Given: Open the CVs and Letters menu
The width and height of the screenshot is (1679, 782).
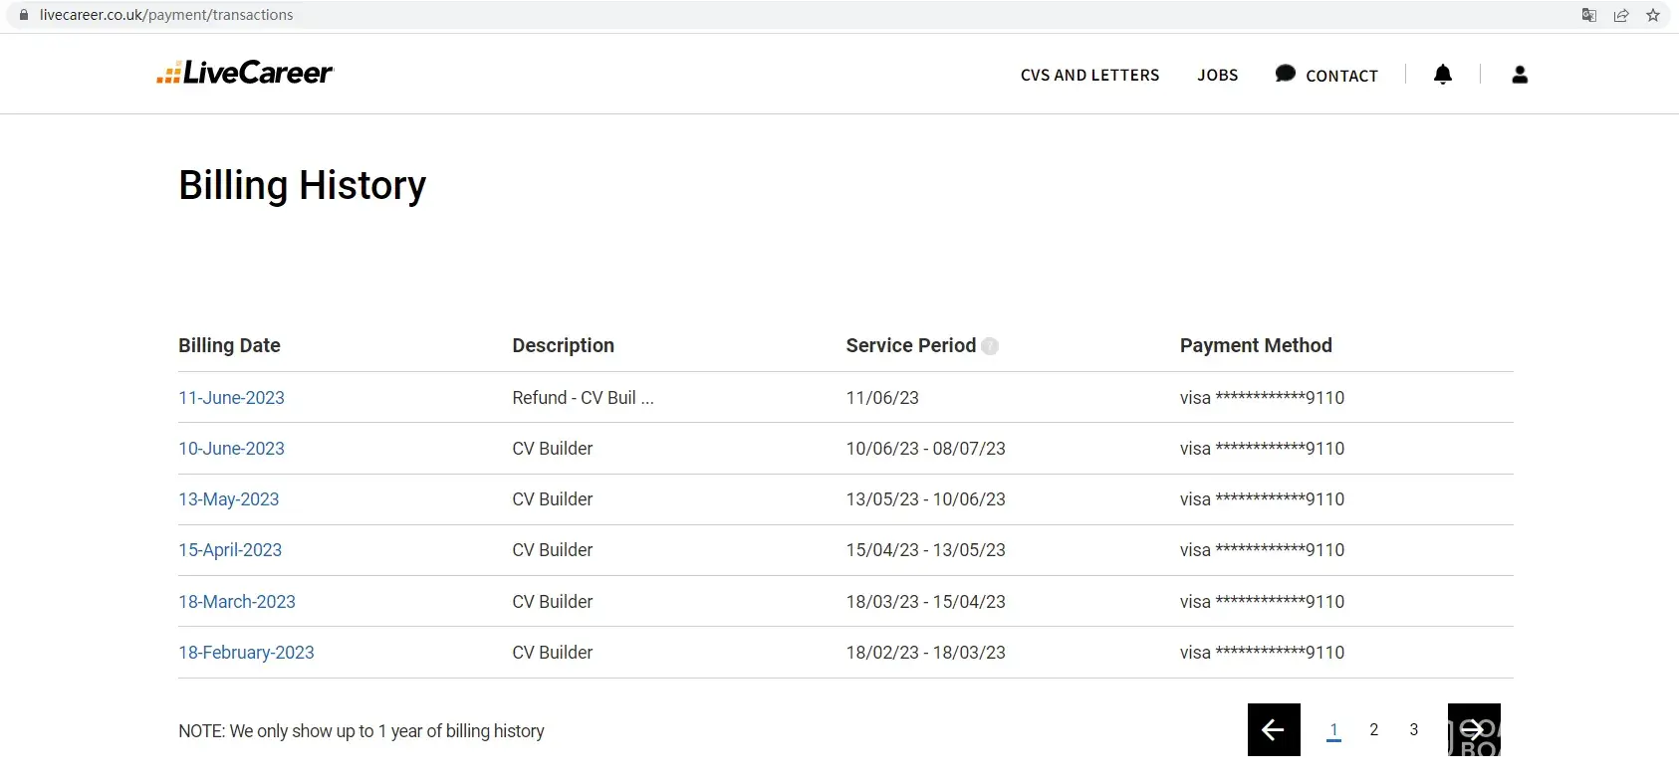Looking at the screenshot, I should coord(1089,76).
